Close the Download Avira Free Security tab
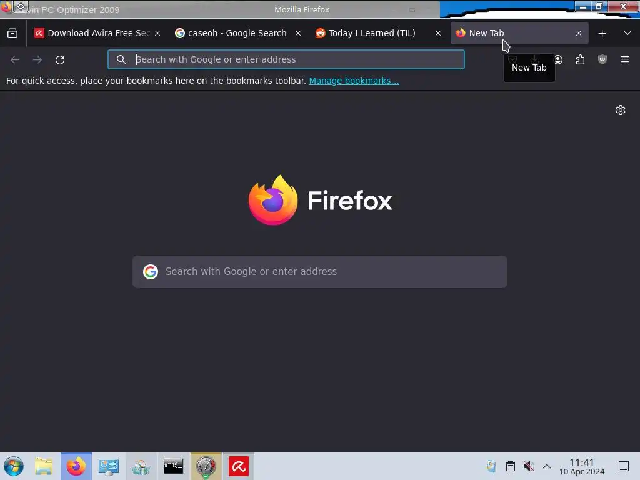640x480 pixels. (x=157, y=34)
